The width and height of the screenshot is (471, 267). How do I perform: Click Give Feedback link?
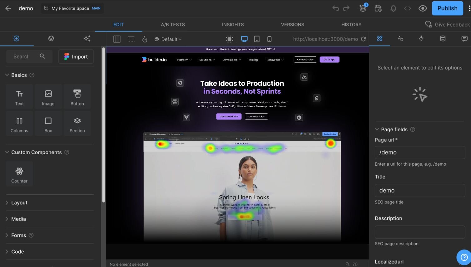[447, 25]
